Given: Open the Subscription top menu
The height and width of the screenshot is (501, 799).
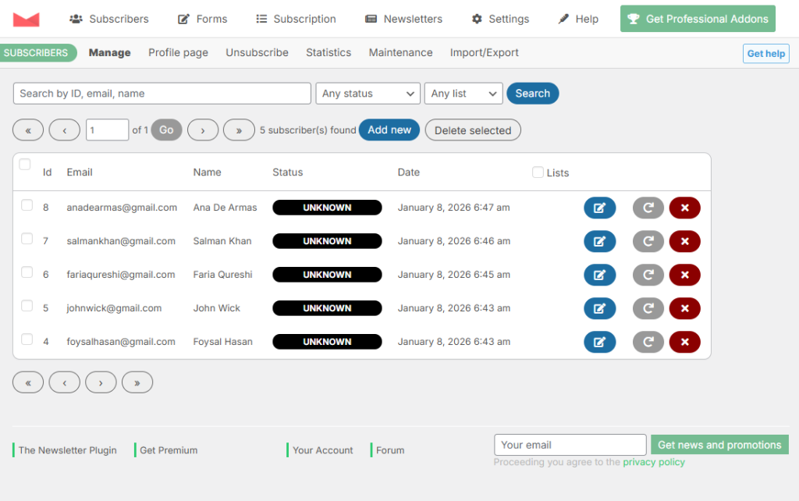Looking at the screenshot, I should tap(296, 20).
